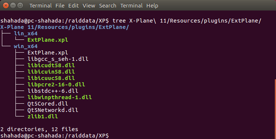Minimize the terminal window
The image size is (276, 139).
pos(13,6)
